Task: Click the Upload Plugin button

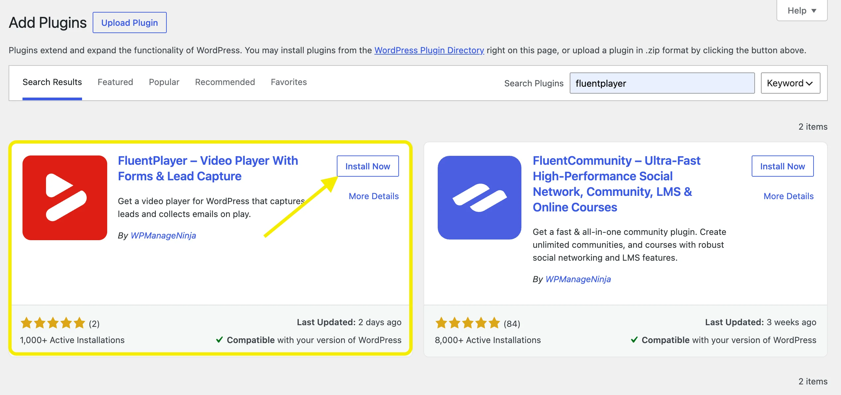Action: point(129,22)
